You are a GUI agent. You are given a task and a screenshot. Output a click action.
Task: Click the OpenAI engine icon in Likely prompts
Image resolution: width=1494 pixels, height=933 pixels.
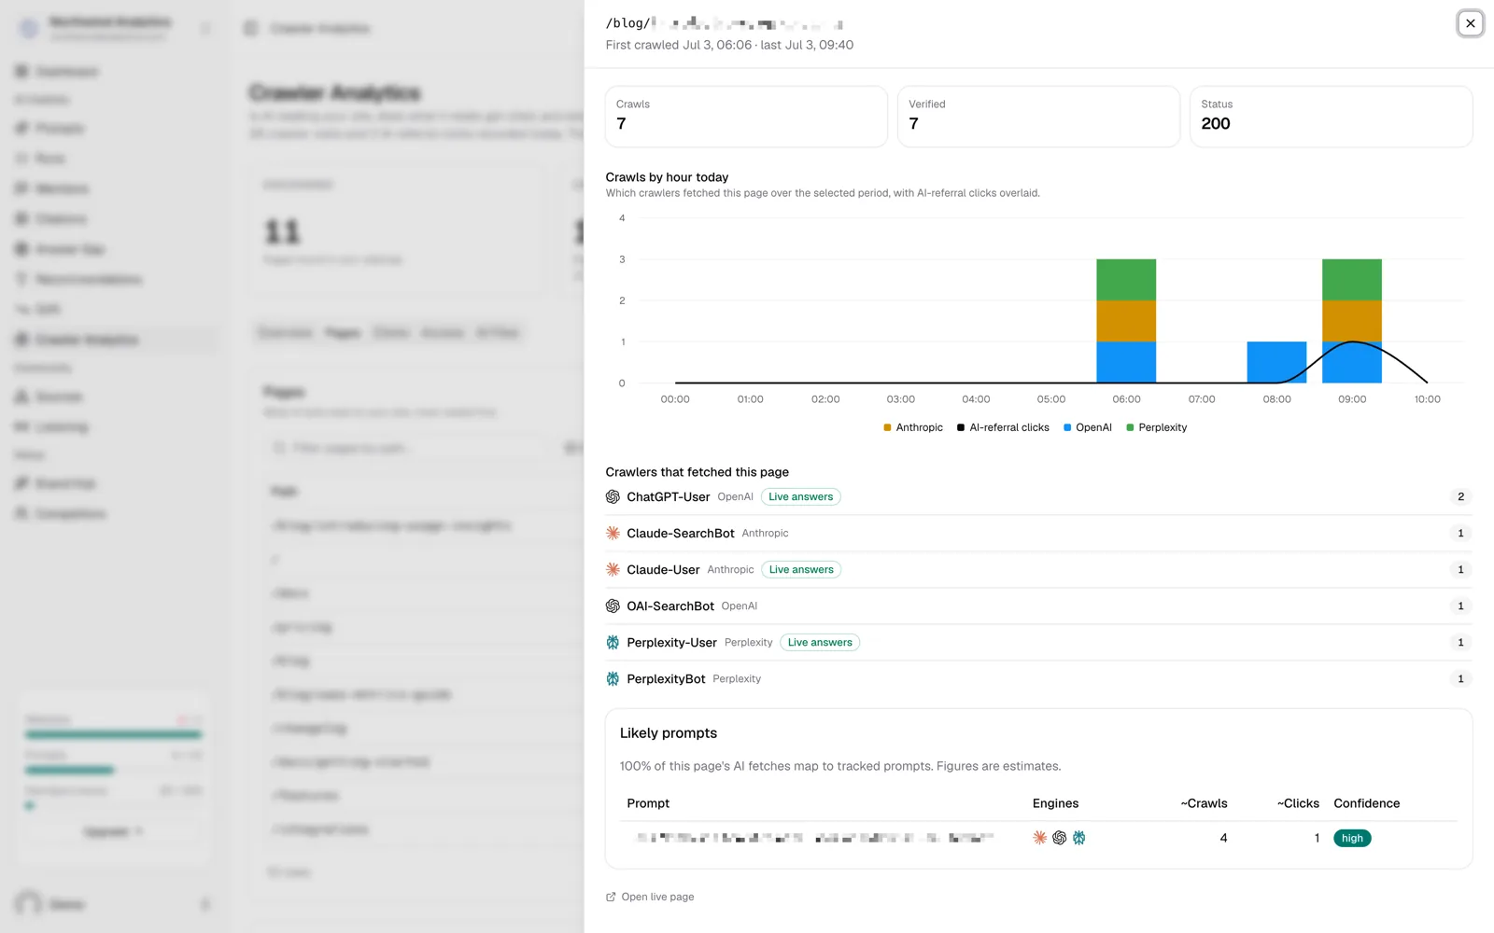coord(1059,838)
